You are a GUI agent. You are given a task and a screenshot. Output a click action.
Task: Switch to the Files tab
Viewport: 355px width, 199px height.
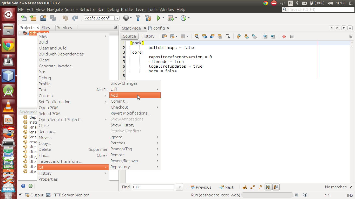point(46,28)
